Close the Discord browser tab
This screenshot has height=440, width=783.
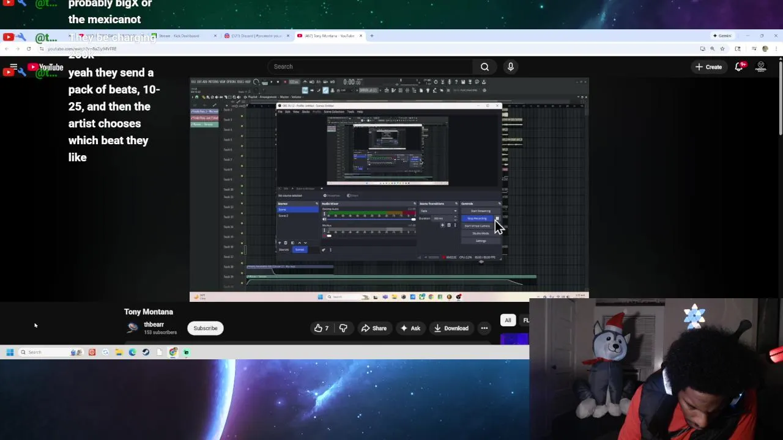(x=288, y=35)
